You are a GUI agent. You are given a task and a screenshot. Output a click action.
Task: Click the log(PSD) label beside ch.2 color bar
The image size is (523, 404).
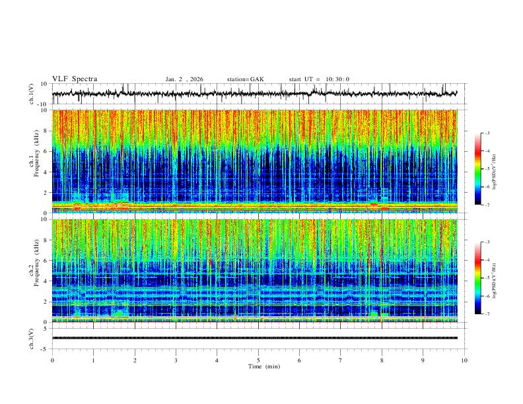tap(495, 281)
